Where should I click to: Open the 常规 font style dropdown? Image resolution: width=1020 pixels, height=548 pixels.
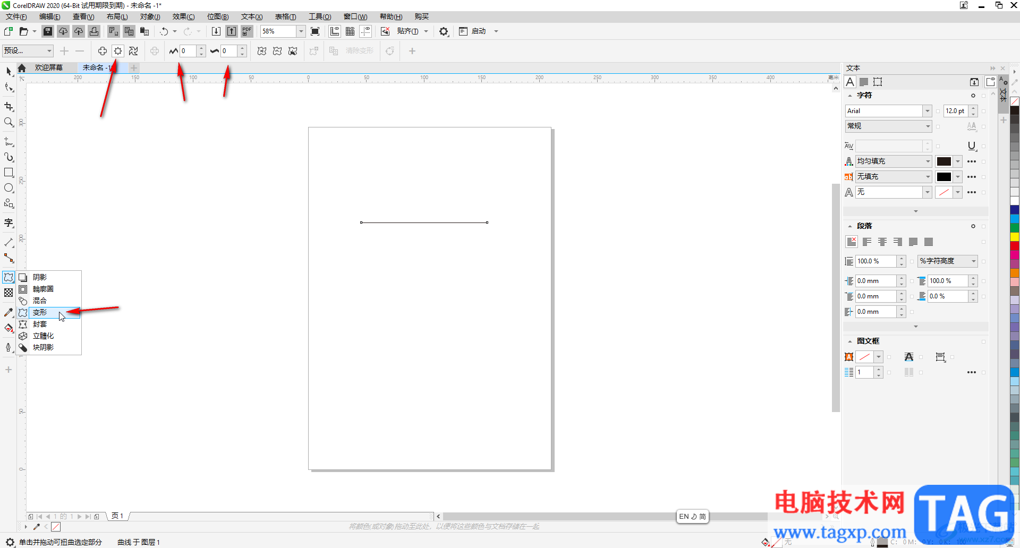click(x=888, y=126)
